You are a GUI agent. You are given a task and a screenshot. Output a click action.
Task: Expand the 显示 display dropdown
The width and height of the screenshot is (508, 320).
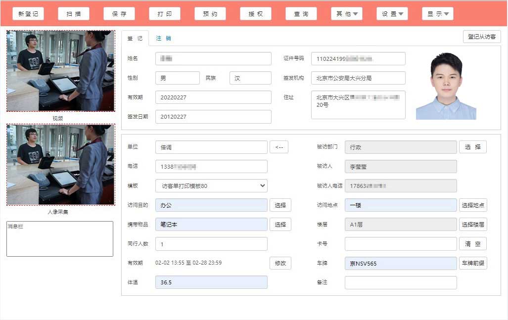pos(438,14)
